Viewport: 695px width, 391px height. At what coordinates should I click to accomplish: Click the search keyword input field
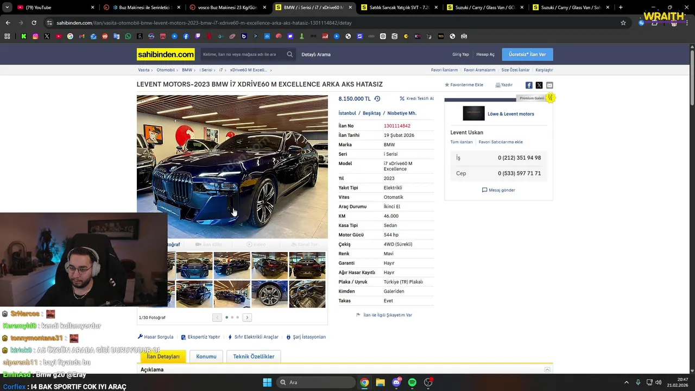click(243, 54)
